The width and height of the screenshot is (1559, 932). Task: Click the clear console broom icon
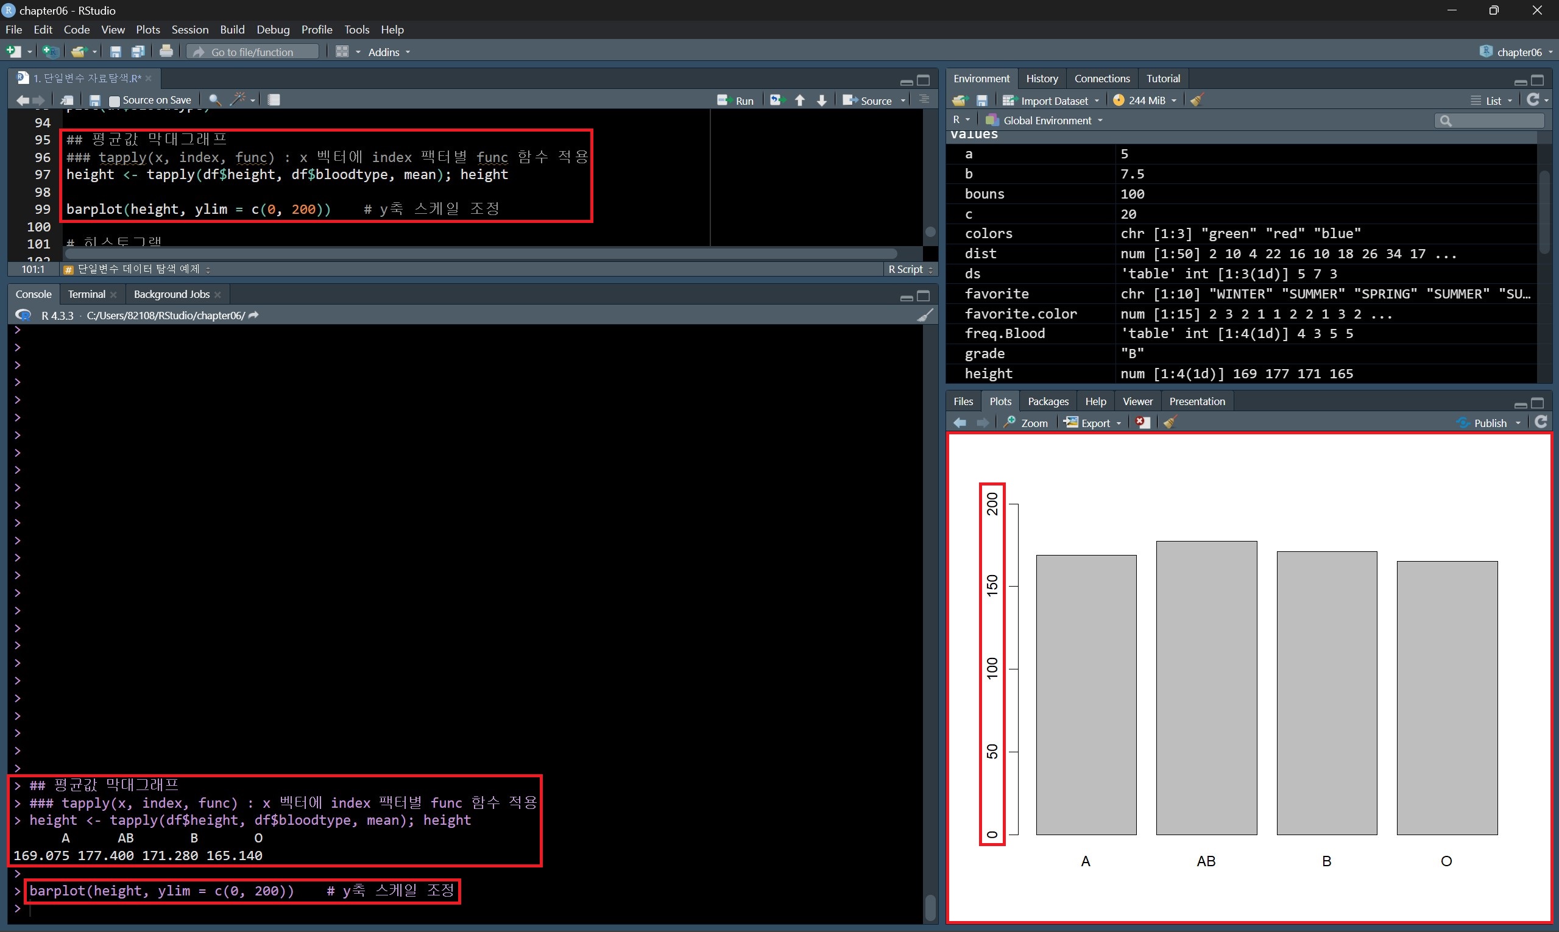[925, 316]
